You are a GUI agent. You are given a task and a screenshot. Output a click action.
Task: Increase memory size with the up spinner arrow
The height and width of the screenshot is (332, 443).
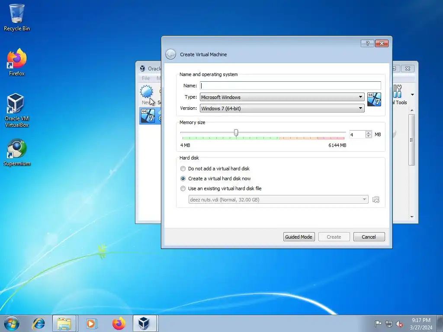369,133
